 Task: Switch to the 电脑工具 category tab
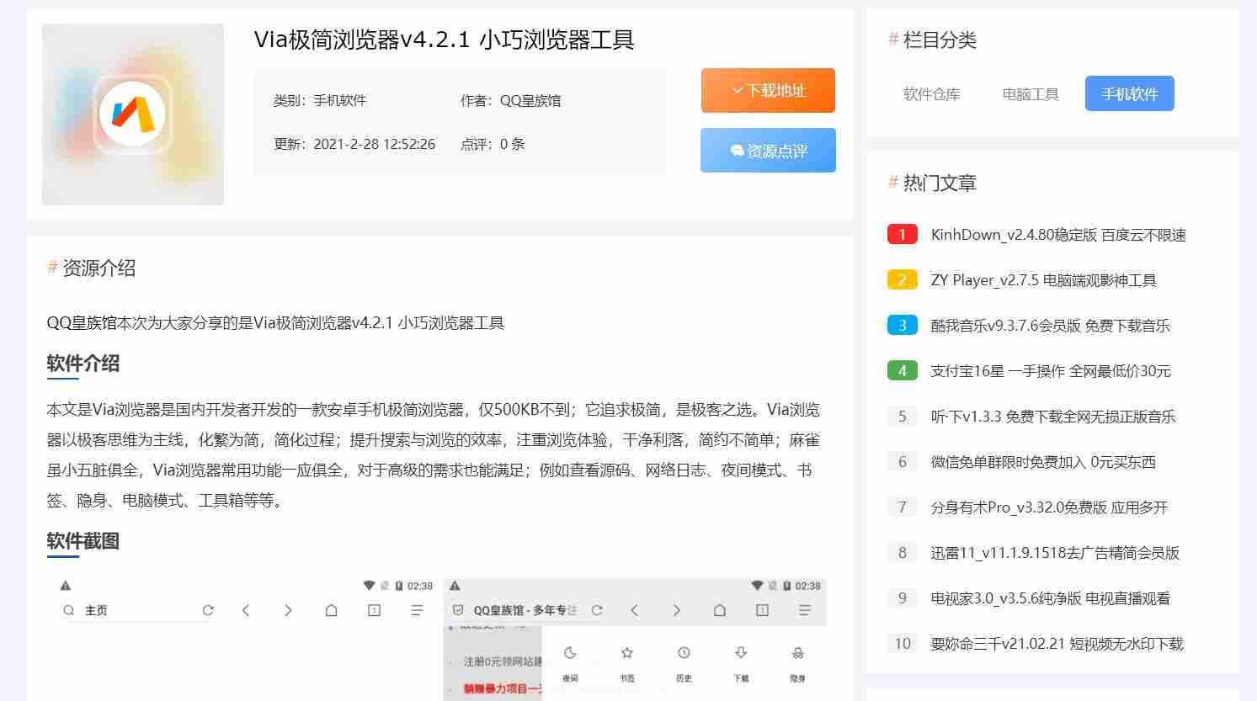[1031, 94]
